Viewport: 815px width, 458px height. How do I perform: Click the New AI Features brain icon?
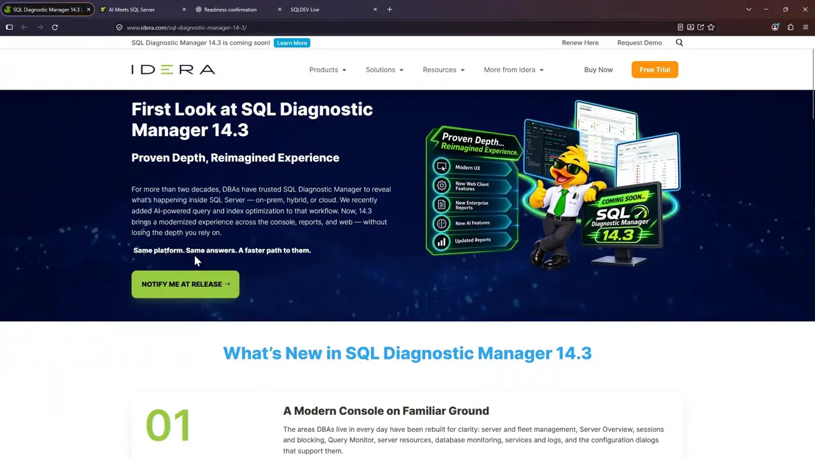pyautogui.click(x=441, y=223)
